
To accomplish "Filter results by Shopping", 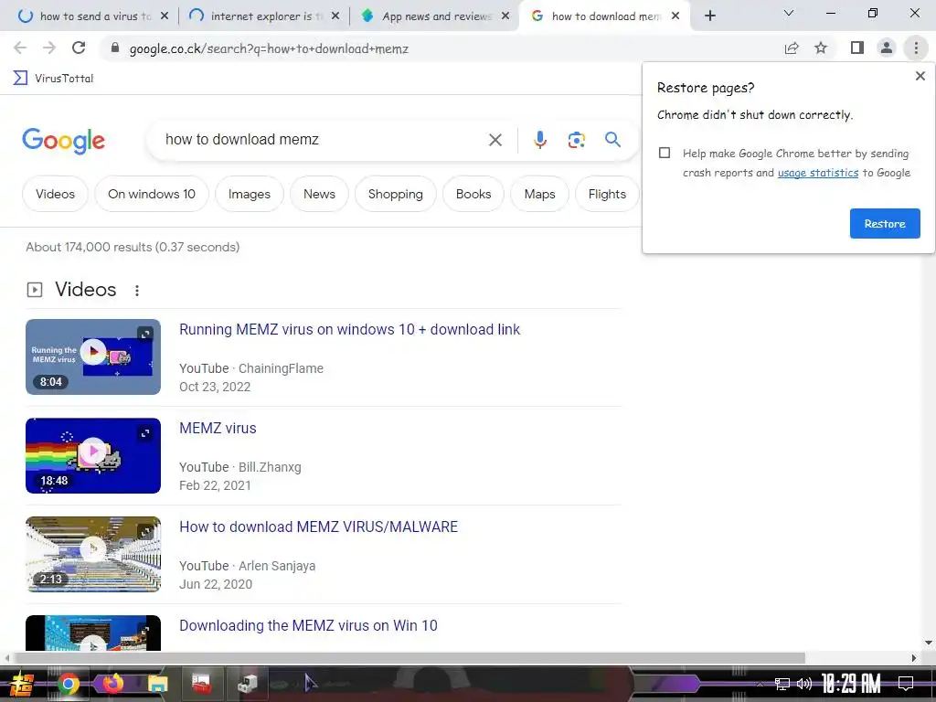I will coord(395,194).
